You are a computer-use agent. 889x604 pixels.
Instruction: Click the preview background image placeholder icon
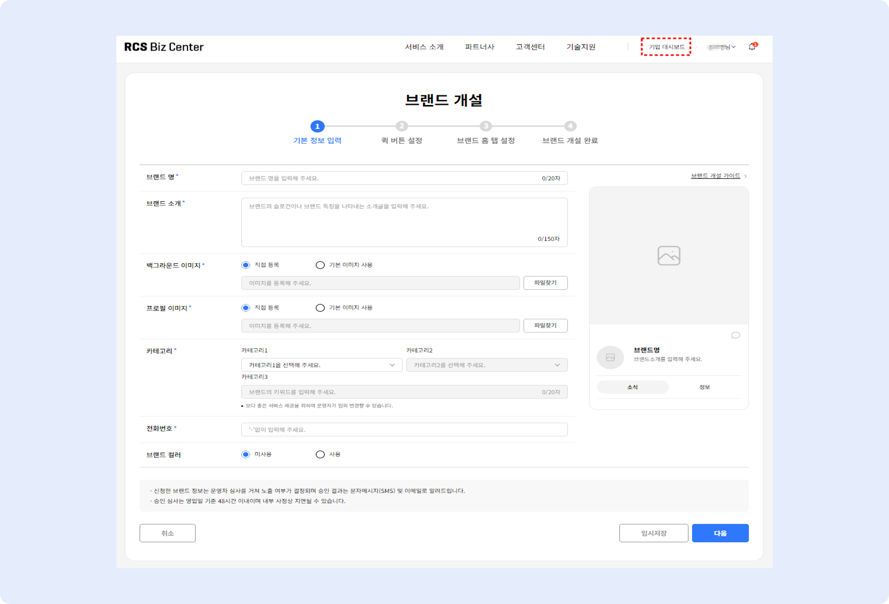click(669, 255)
